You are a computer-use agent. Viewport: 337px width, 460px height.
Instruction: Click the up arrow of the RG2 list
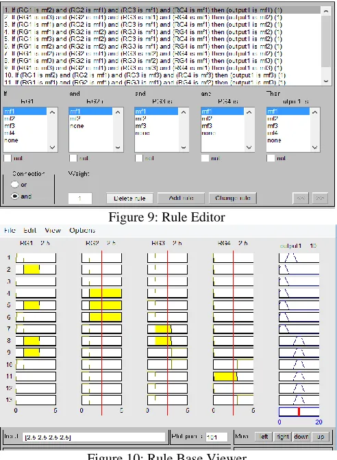coord(118,112)
